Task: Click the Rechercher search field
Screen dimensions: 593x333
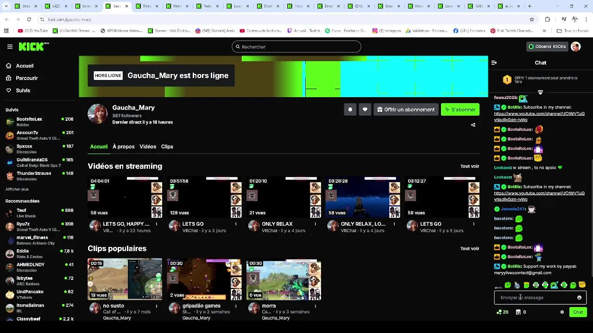Action: 296,47
